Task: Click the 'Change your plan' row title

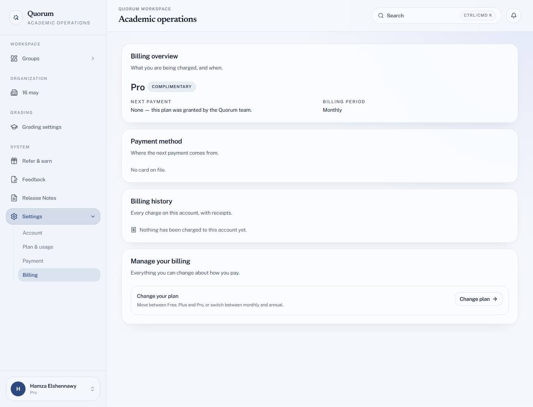Action: [158, 296]
